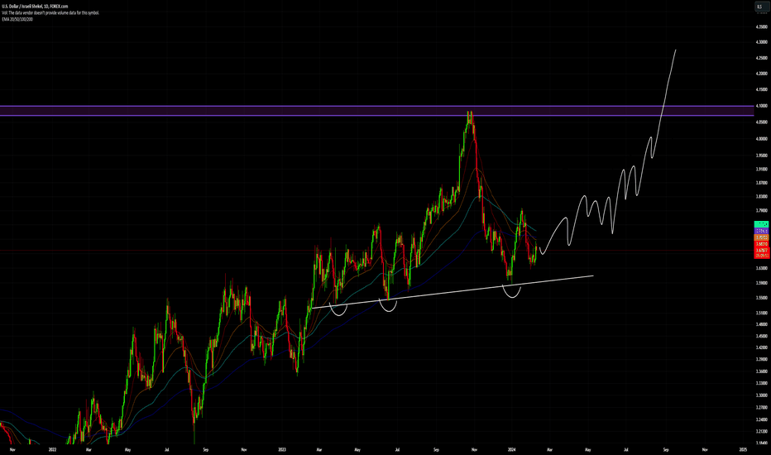Click the 4.25000 price scale label
The image size is (771, 455).
tap(761, 58)
